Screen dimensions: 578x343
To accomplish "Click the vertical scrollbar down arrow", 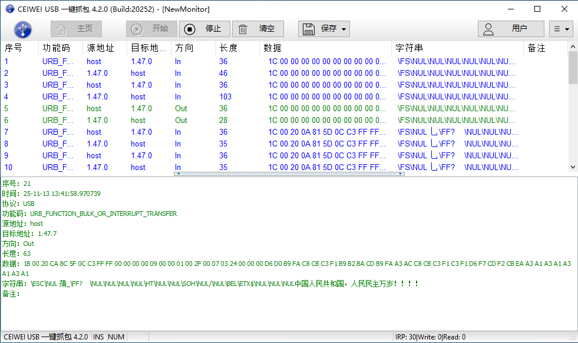I will click(x=573, y=167).
